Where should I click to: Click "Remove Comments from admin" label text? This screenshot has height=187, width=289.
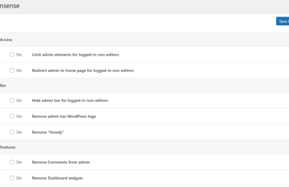(61, 162)
